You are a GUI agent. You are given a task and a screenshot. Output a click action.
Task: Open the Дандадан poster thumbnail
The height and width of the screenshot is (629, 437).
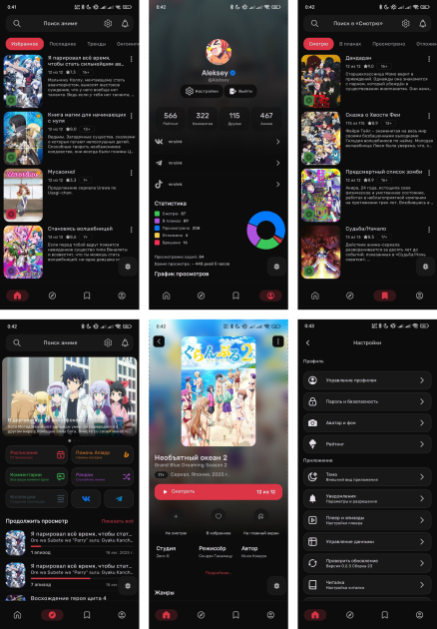click(x=320, y=82)
